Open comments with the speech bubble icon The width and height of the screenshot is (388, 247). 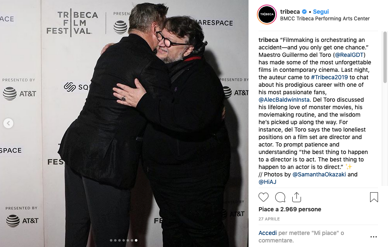pyautogui.click(x=280, y=197)
